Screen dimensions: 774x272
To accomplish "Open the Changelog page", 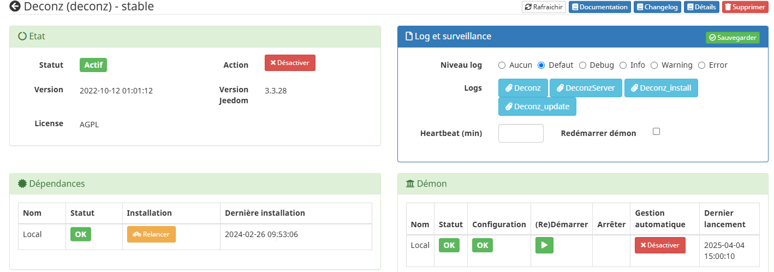I will coord(657,7).
